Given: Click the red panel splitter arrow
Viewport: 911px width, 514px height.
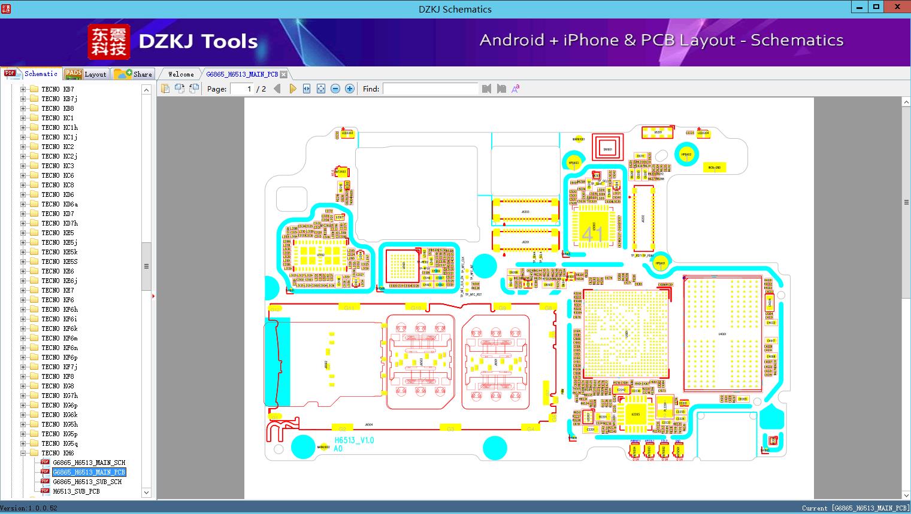Looking at the screenshot, I should click(x=154, y=296).
